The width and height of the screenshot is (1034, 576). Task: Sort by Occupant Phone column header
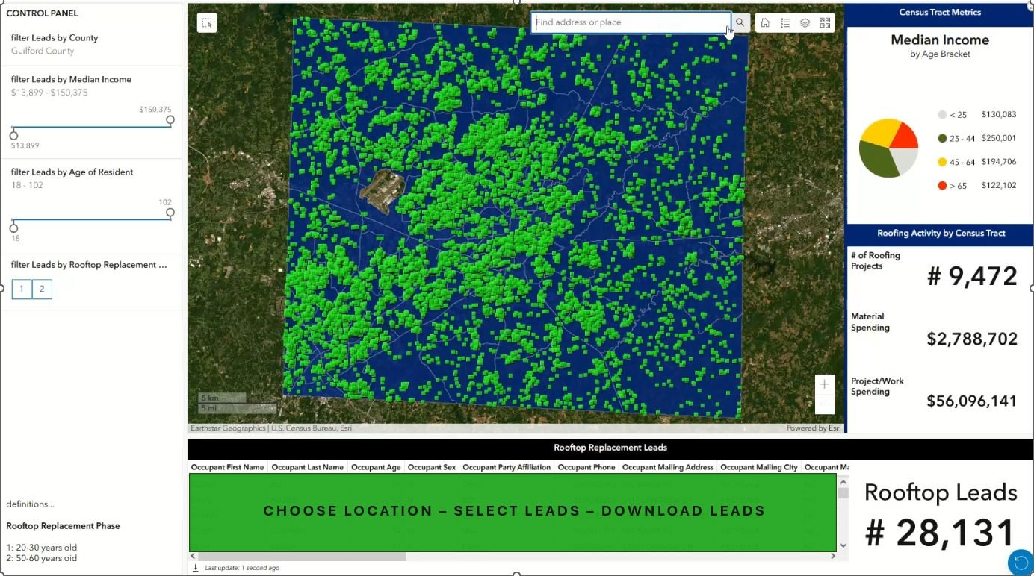tap(586, 467)
